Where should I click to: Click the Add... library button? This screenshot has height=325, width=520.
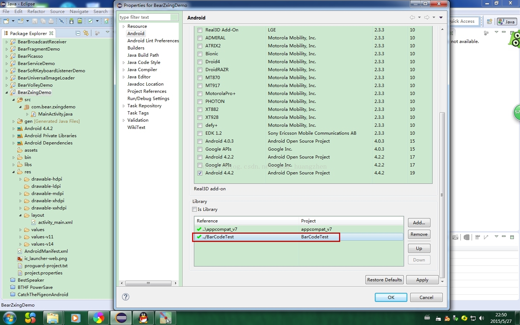pos(419,222)
